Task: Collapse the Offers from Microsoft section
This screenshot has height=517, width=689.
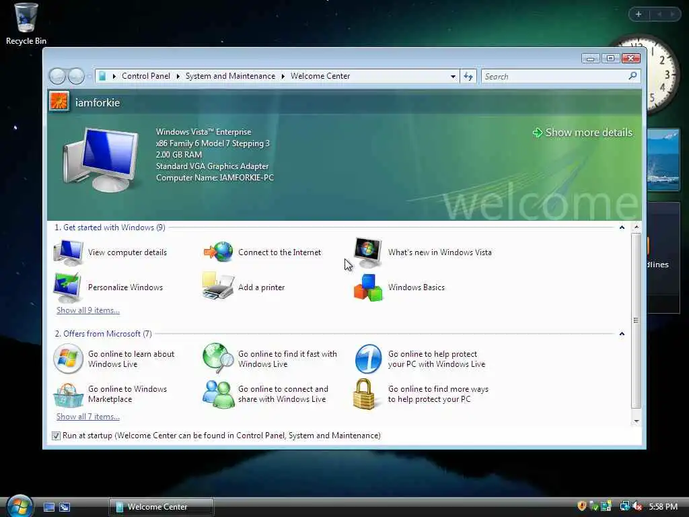Action: coord(622,334)
